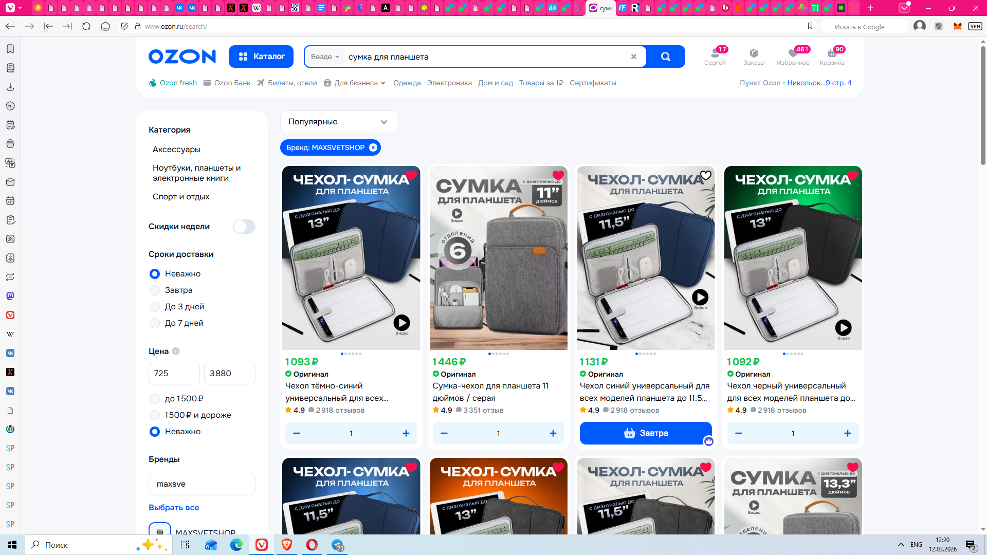Add blue 11,5" case to favorites
The width and height of the screenshot is (987, 555).
(x=706, y=176)
